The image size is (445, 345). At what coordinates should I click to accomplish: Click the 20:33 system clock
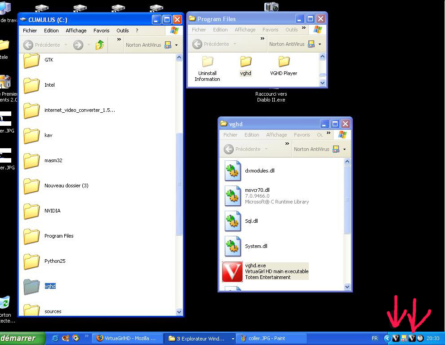click(433, 338)
